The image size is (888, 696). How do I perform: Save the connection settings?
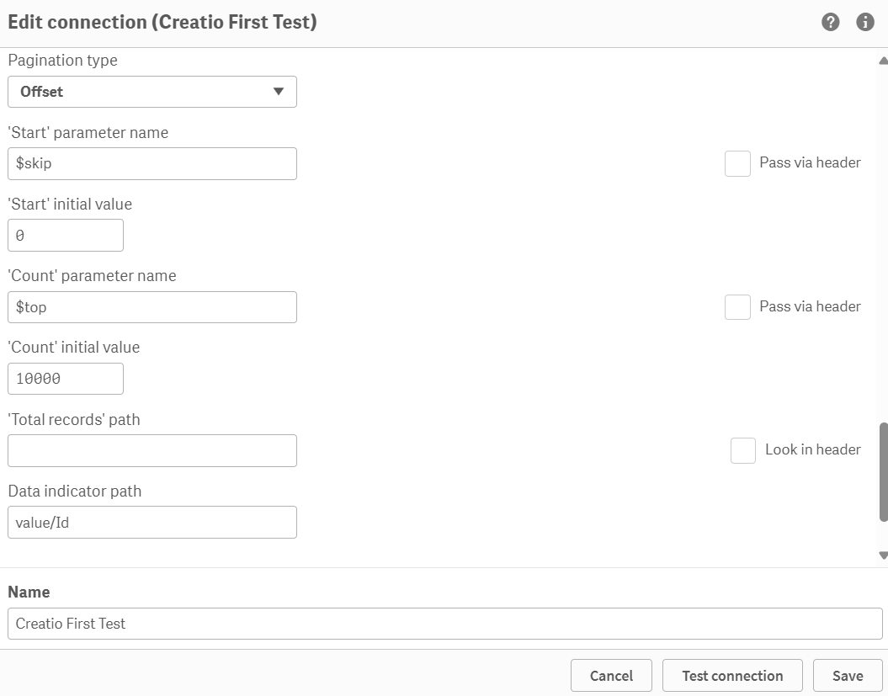point(848,676)
